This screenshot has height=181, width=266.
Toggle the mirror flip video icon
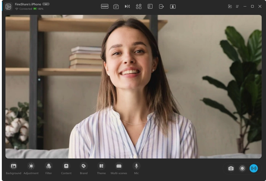[127, 6]
